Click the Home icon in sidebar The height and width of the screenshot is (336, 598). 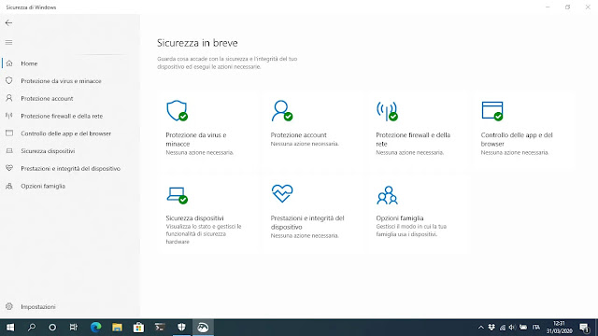click(x=9, y=63)
